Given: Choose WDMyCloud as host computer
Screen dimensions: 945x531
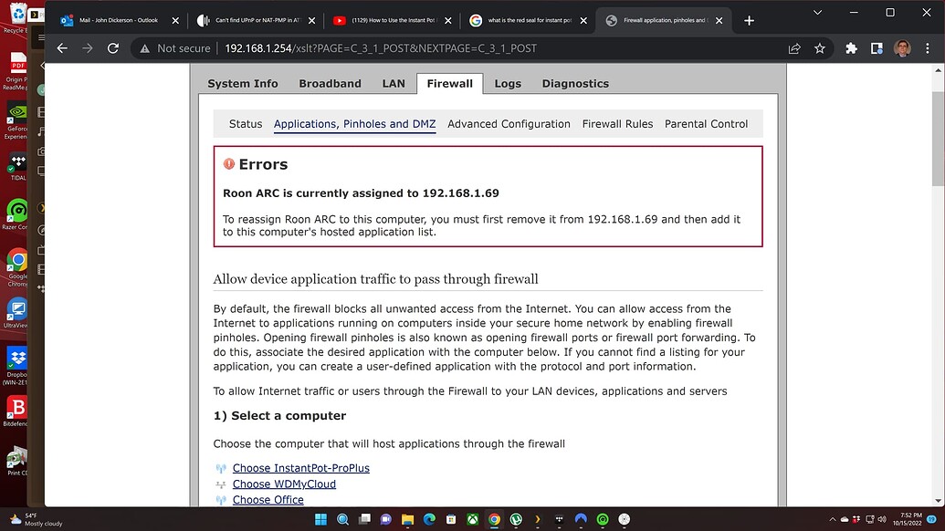Looking at the screenshot, I should click(285, 484).
